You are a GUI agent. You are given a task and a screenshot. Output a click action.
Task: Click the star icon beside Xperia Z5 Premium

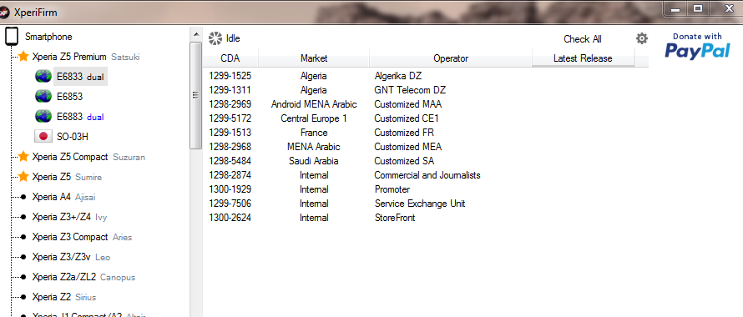click(x=23, y=57)
